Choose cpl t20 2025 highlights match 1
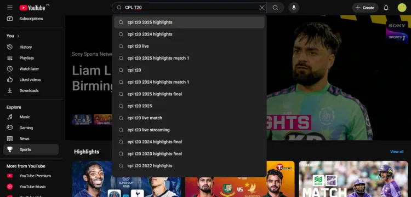 pos(189,58)
